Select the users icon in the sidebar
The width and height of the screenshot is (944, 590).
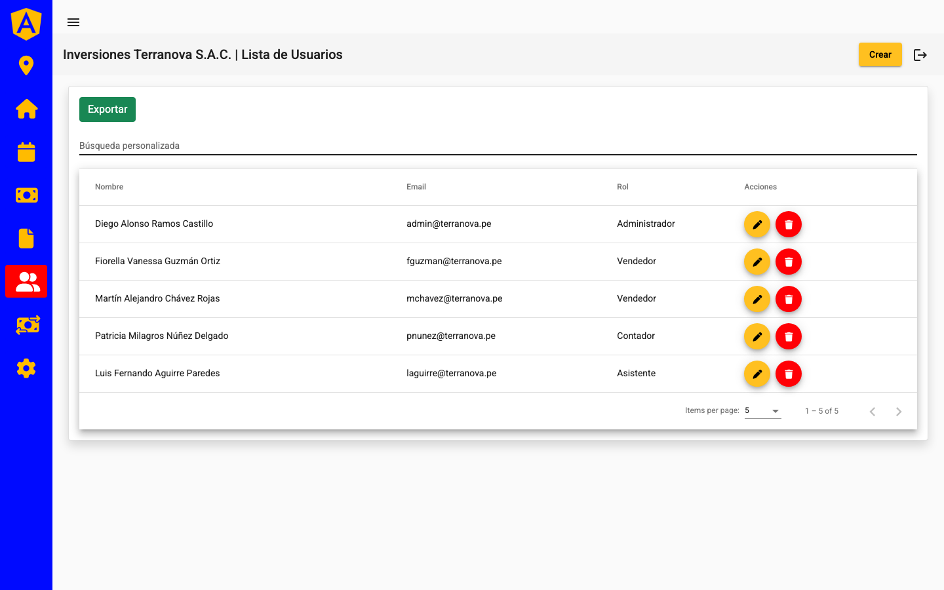(26, 281)
